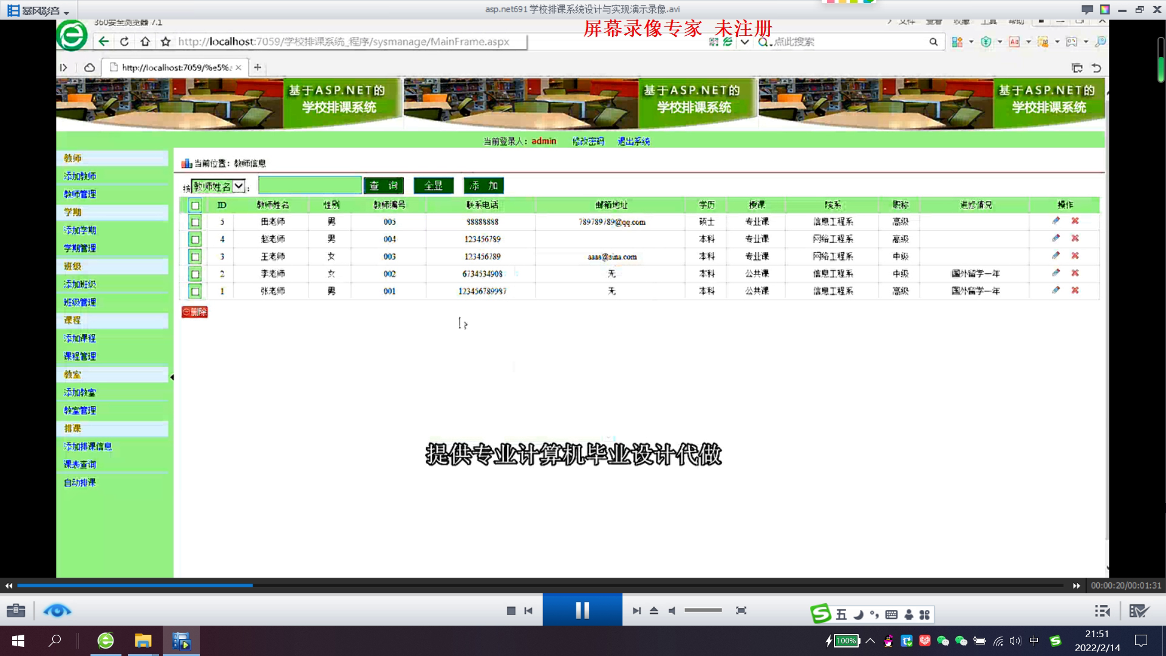Screen dimensions: 1166x656
Task: Open a new browser tab with plus
Action: [x=257, y=67]
